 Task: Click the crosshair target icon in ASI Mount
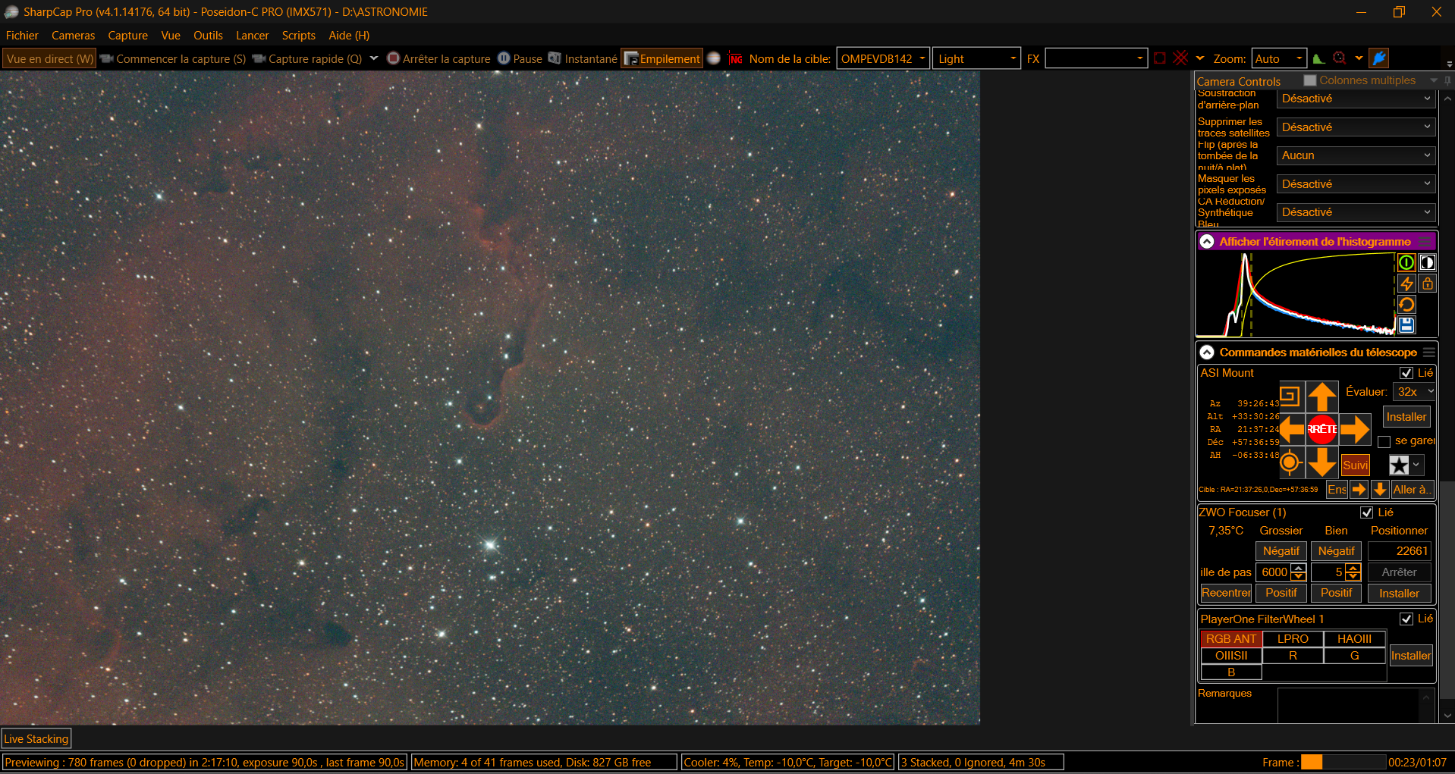coord(1290,462)
